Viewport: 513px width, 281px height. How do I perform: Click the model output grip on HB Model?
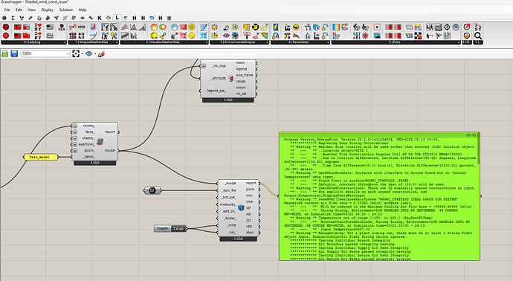(118, 150)
